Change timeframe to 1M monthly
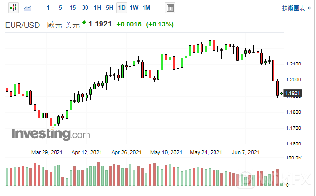316x196 pixels. (146, 8)
